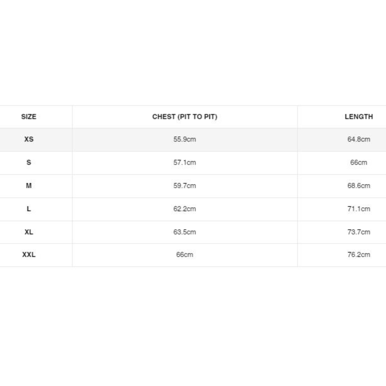Select the XXL size row label
This screenshot has width=386, height=386.
[x=29, y=254]
